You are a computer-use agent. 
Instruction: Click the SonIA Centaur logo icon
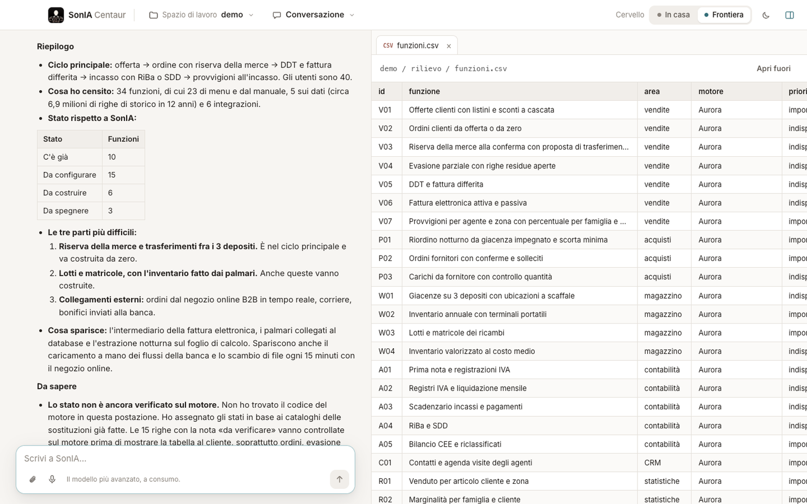(x=56, y=15)
